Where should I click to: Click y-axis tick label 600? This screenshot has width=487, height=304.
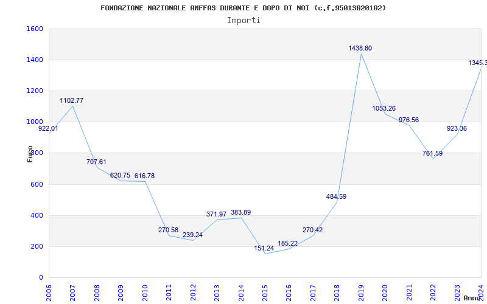(x=37, y=184)
